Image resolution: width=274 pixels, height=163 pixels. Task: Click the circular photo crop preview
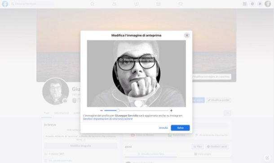point(136,73)
